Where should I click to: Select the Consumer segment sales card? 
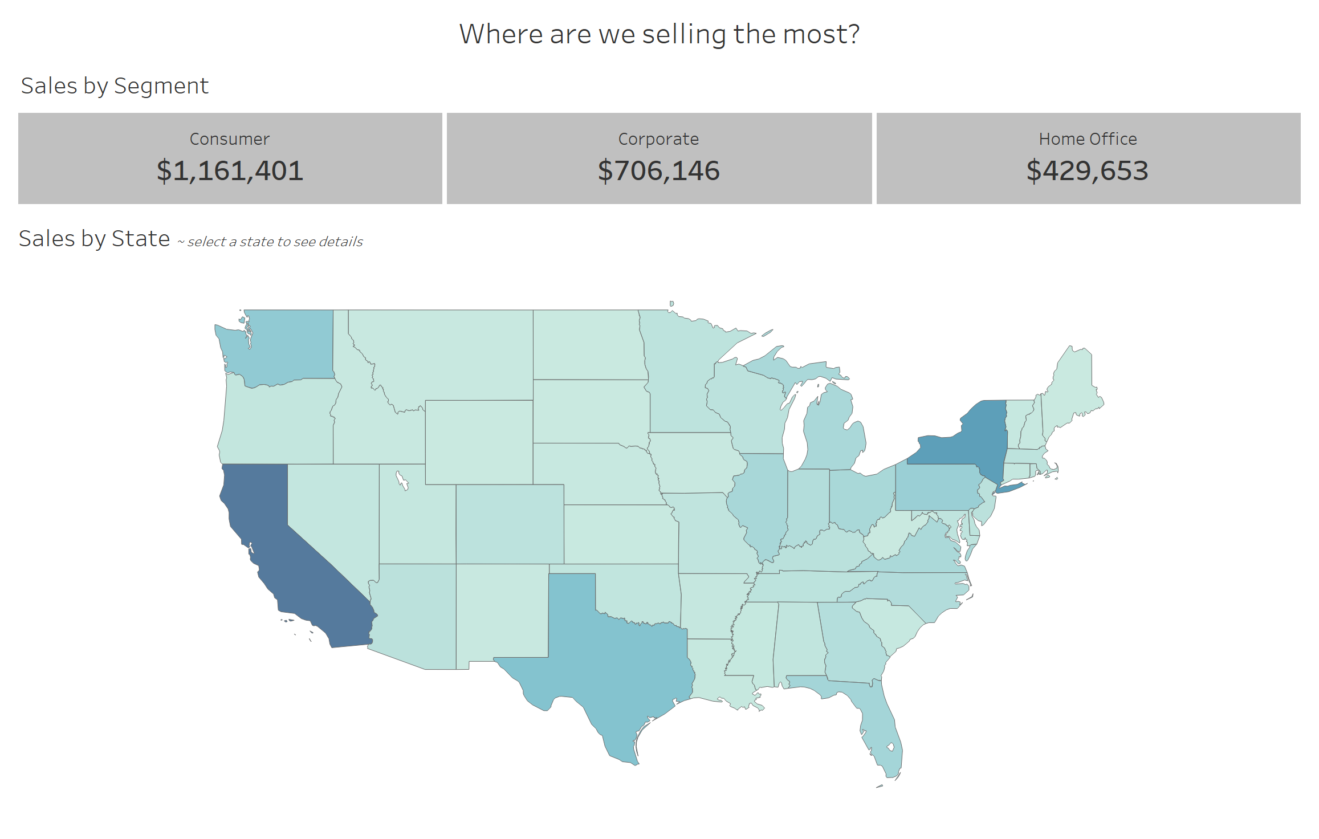click(230, 158)
